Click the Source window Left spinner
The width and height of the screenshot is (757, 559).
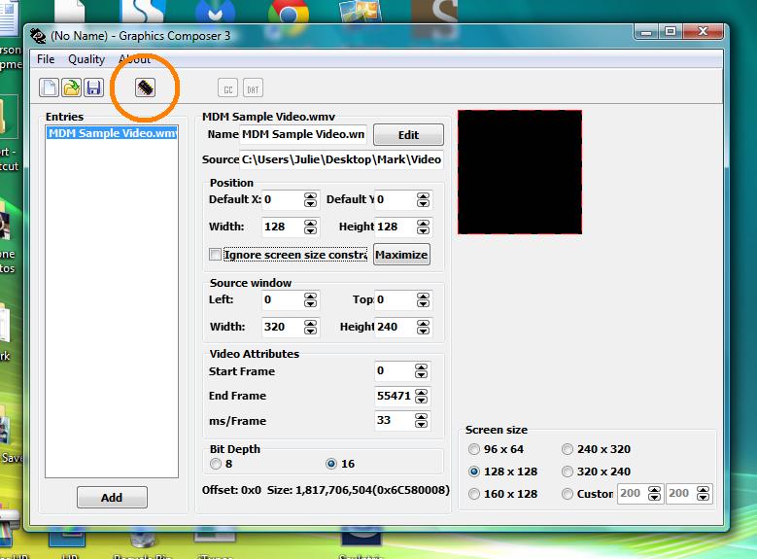[x=310, y=300]
